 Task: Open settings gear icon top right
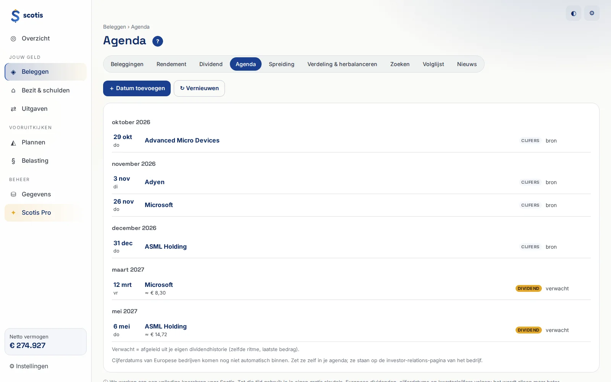click(x=592, y=13)
